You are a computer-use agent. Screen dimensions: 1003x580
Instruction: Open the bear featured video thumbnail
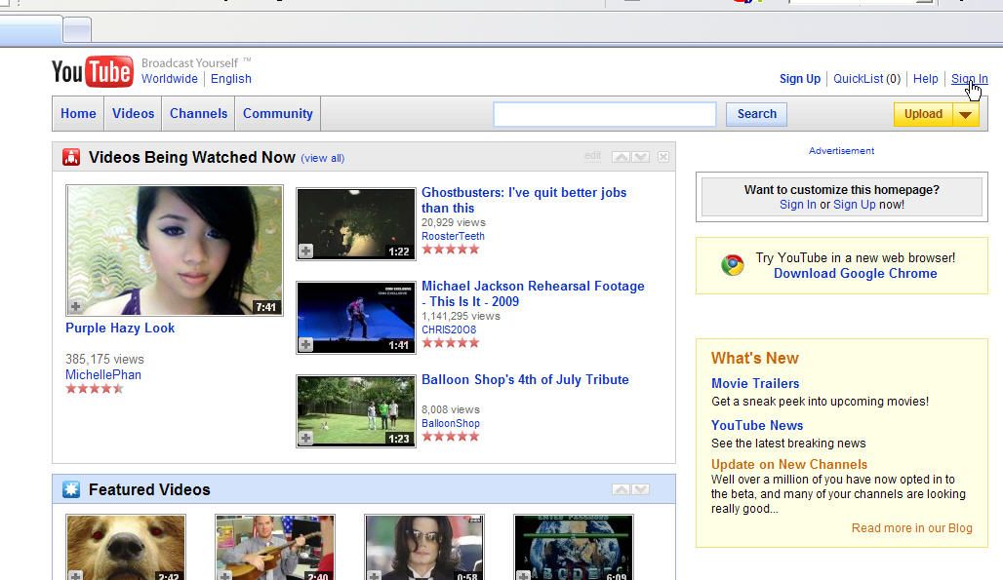tap(125, 548)
